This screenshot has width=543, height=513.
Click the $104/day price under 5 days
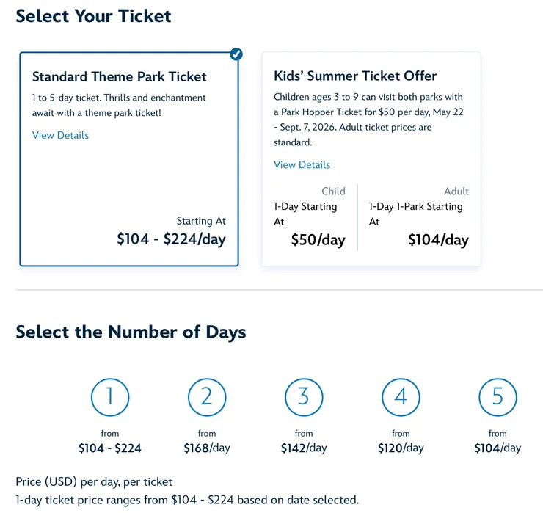[498, 448]
